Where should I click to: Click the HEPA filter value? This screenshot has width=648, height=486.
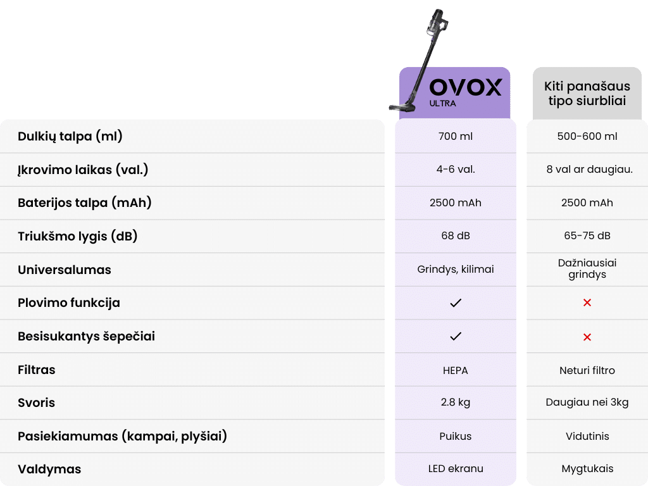click(x=455, y=370)
